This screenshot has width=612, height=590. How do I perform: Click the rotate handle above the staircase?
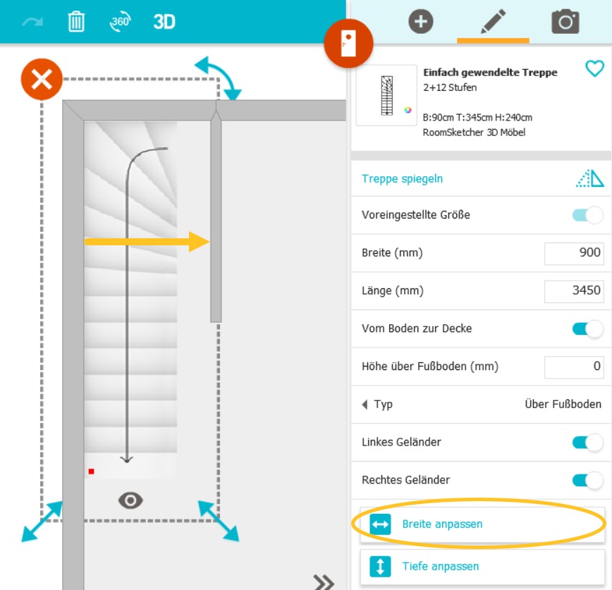[x=218, y=78]
